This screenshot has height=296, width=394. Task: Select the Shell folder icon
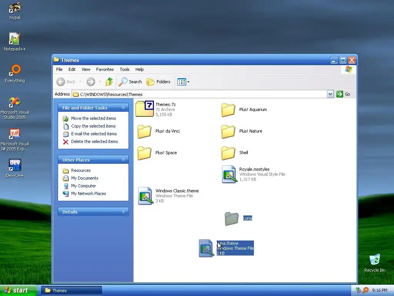228,153
